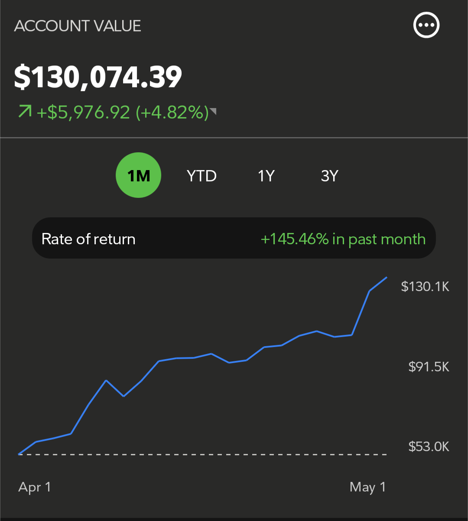
Task: Tap the +145.46% in past month text
Action: 343,239
